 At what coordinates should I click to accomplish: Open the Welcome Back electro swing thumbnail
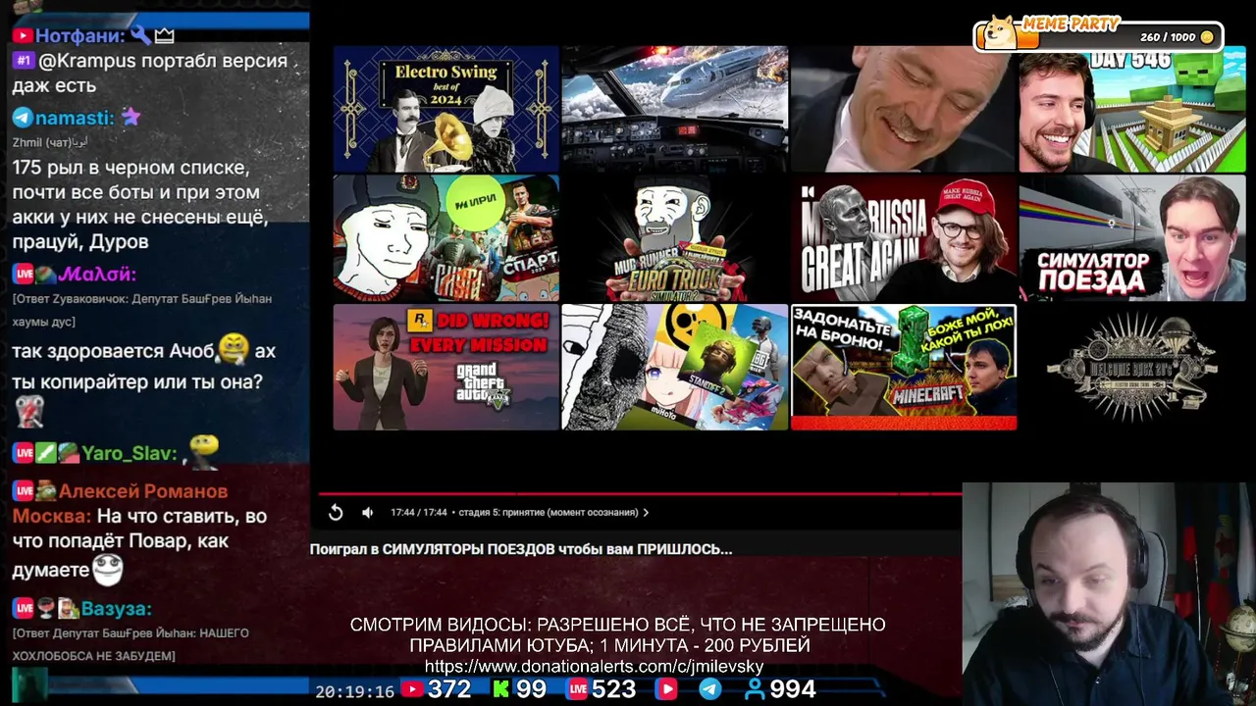1132,367
